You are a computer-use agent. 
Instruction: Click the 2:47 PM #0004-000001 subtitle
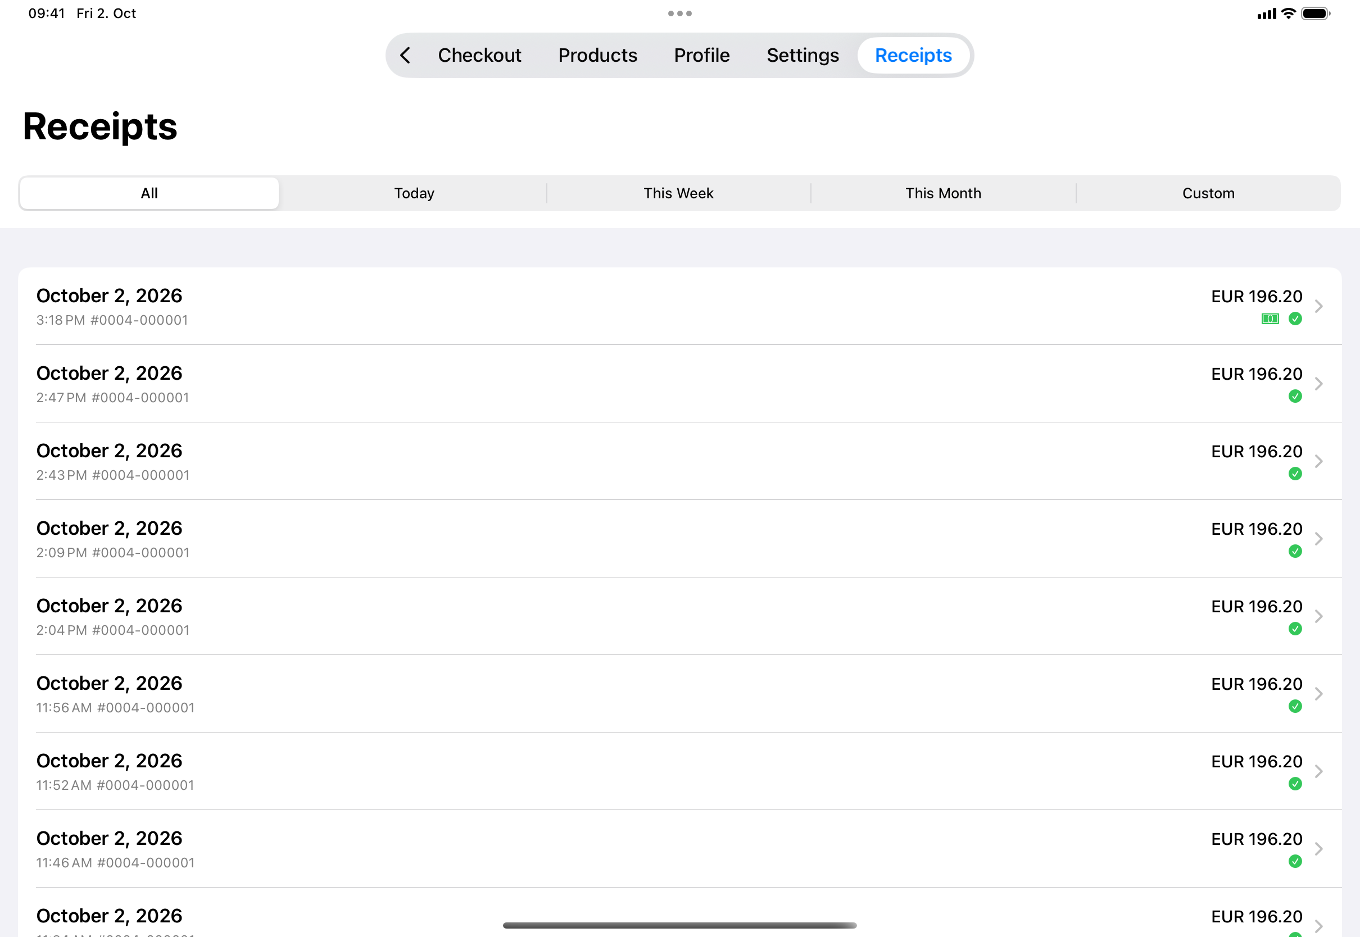pos(113,398)
